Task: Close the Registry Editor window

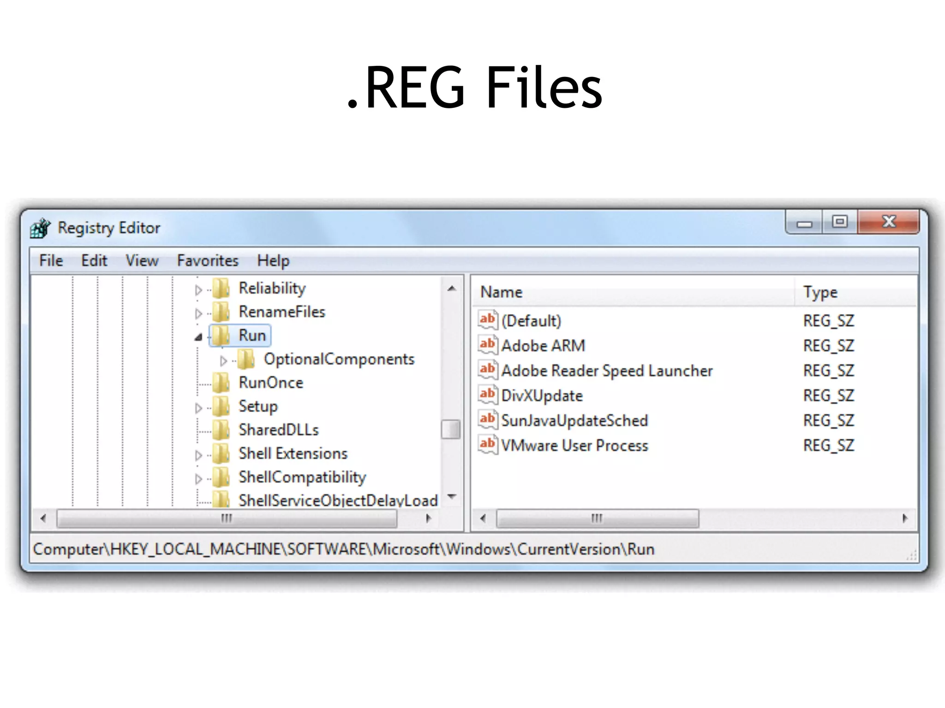Action: pos(888,223)
